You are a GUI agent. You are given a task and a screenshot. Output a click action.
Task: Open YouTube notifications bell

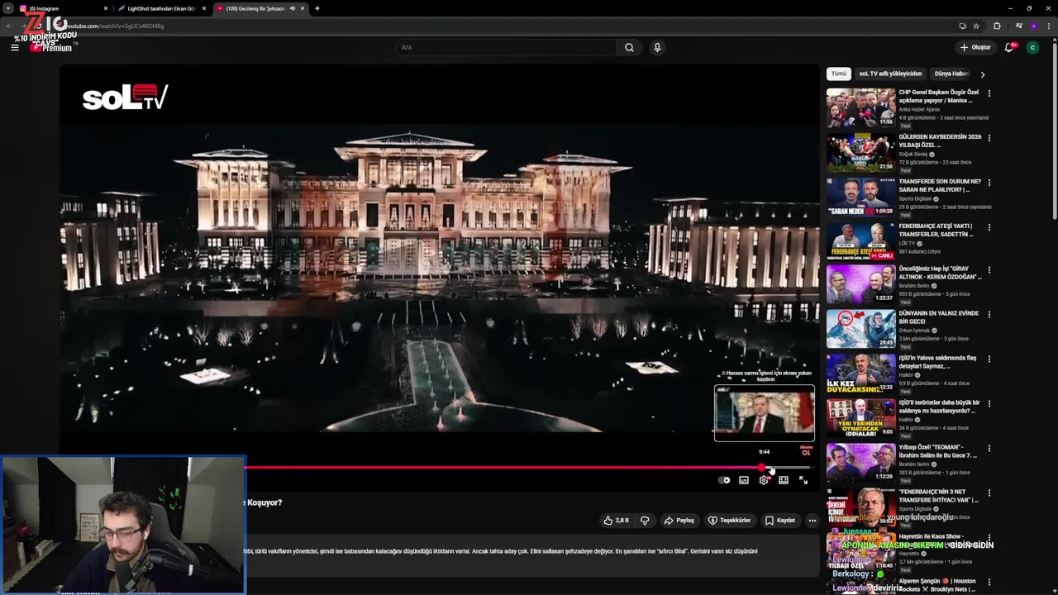(x=1009, y=47)
